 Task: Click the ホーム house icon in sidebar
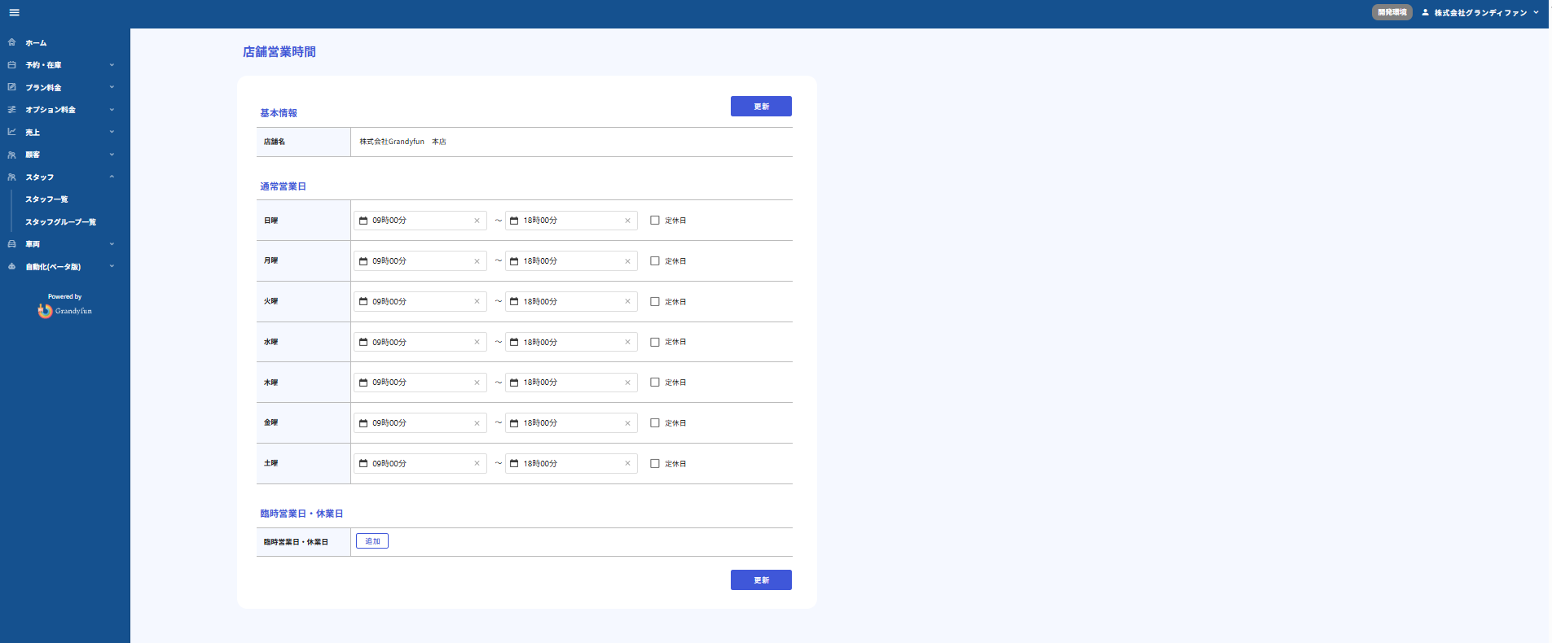point(11,42)
